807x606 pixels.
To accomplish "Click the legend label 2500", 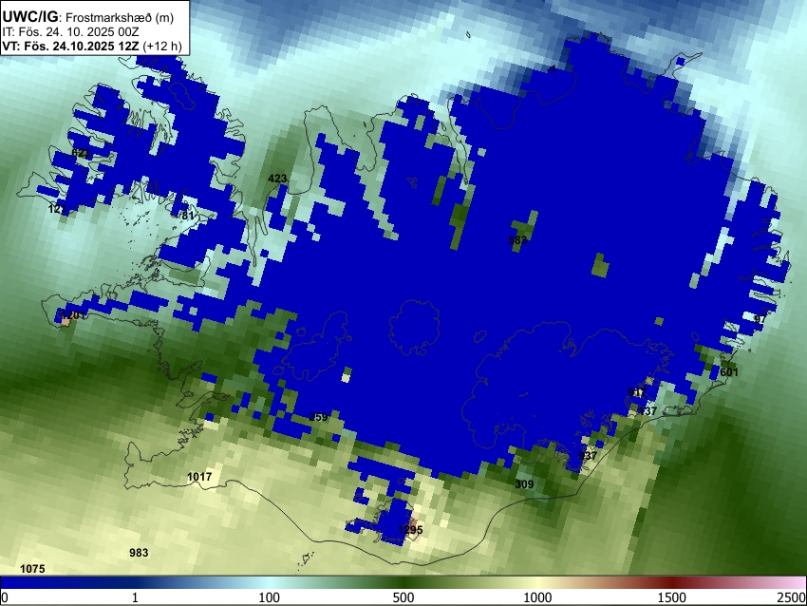I will pyautogui.click(x=792, y=597).
